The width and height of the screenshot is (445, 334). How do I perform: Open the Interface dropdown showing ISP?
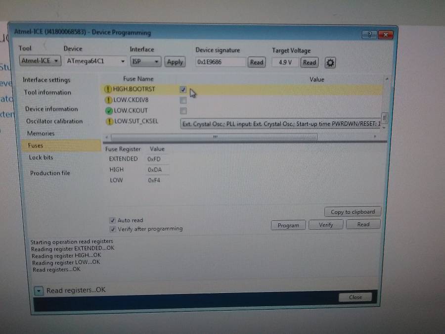pos(145,62)
